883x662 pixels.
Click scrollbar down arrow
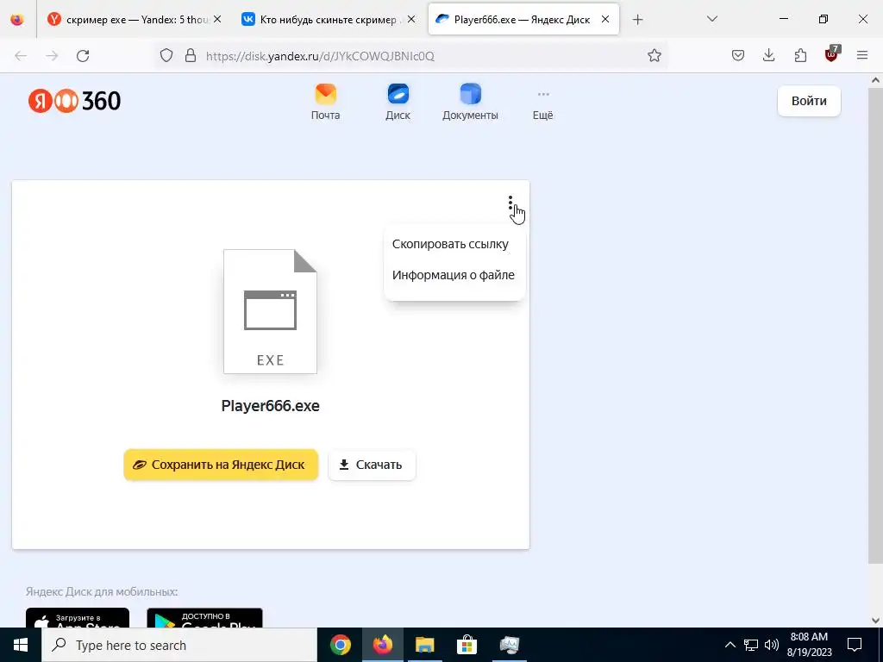point(875,621)
